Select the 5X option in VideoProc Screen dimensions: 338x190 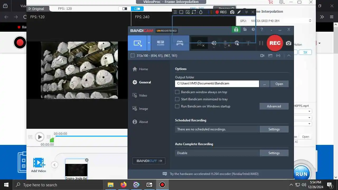(305, 53)
